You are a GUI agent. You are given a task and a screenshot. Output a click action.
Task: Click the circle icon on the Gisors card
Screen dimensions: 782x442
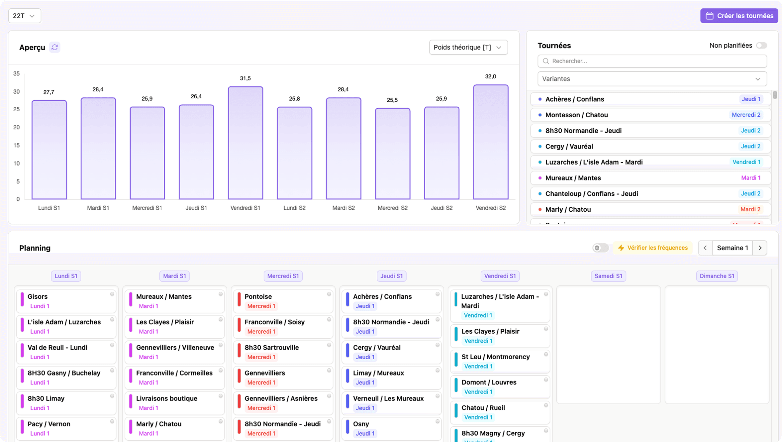(x=112, y=294)
